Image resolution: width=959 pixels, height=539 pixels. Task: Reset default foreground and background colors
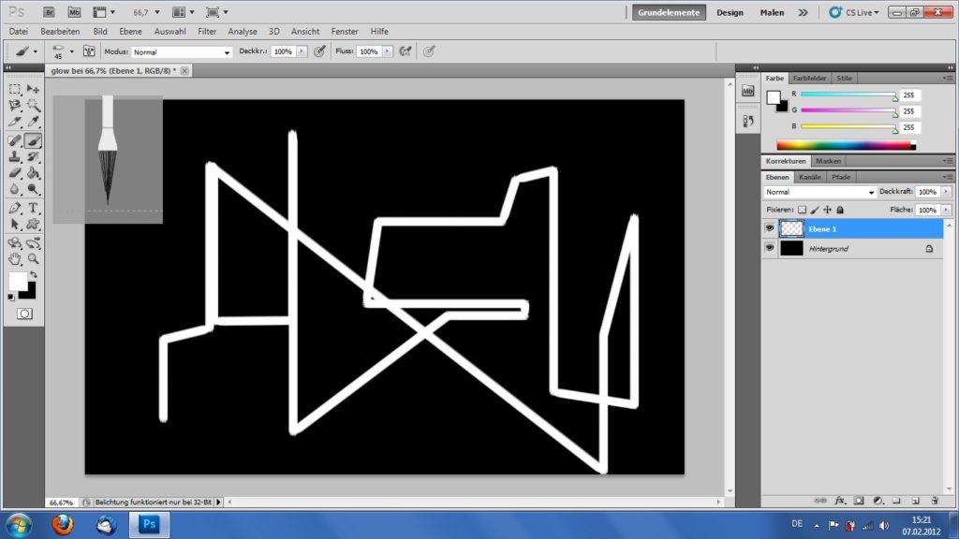point(11,297)
